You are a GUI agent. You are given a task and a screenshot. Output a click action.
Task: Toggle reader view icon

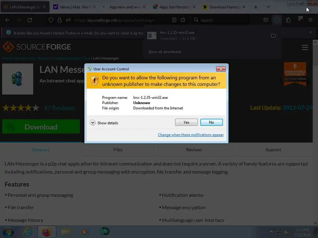point(174,20)
